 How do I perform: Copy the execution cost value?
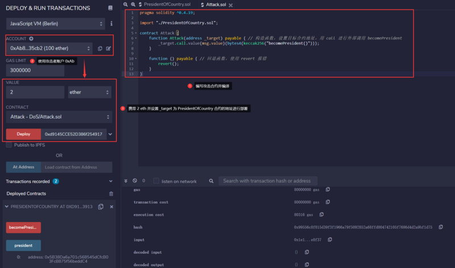pos(321,215)
